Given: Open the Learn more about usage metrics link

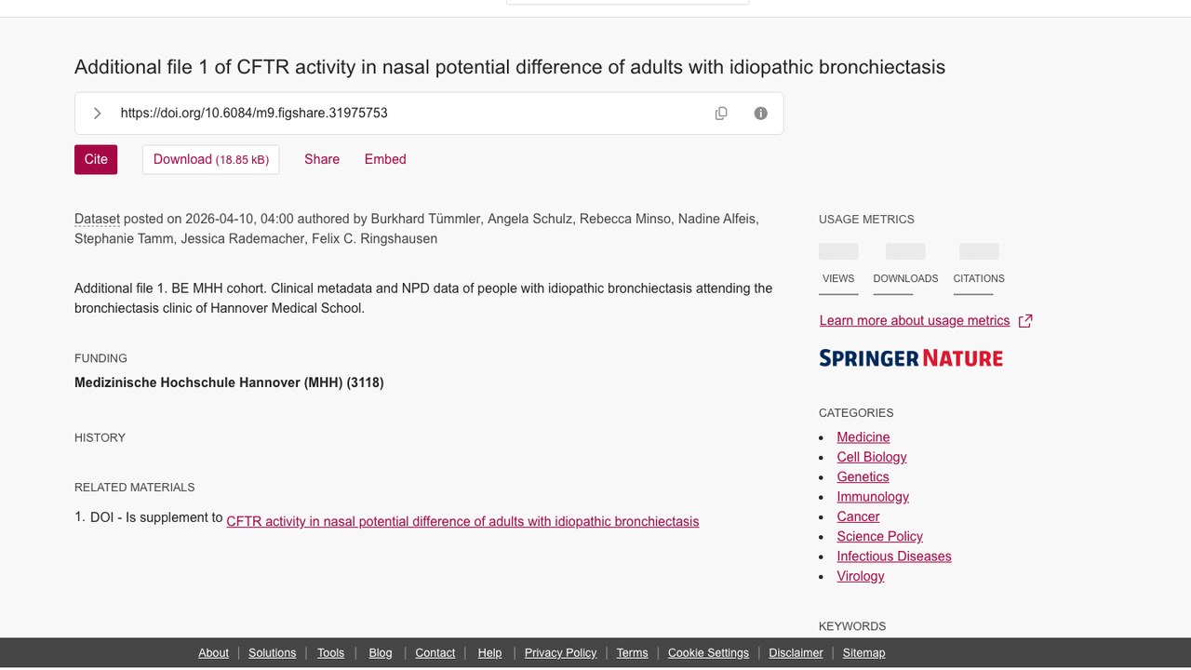Looking at the screenshot, I should (915, 321).
